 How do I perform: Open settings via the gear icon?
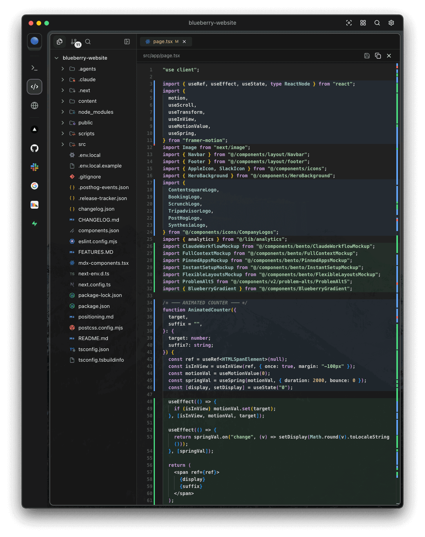click(x=391, y=23)
